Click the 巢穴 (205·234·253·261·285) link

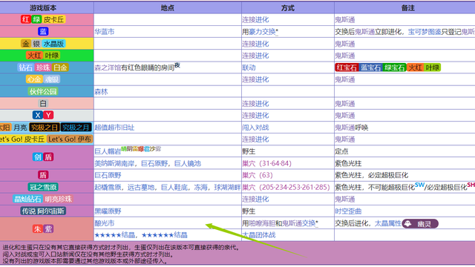point(286,188)
